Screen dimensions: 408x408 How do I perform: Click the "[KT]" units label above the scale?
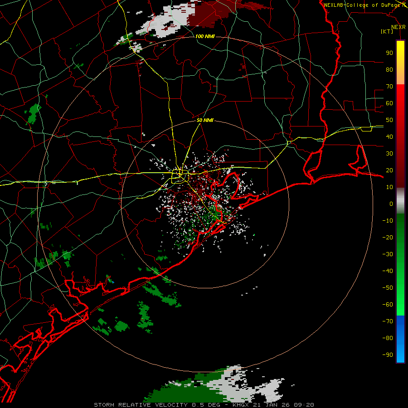pyautogui.click(x=387, y=31)
